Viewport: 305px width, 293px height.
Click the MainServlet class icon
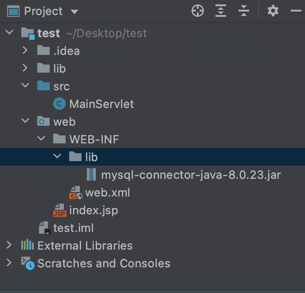[59, 104]
